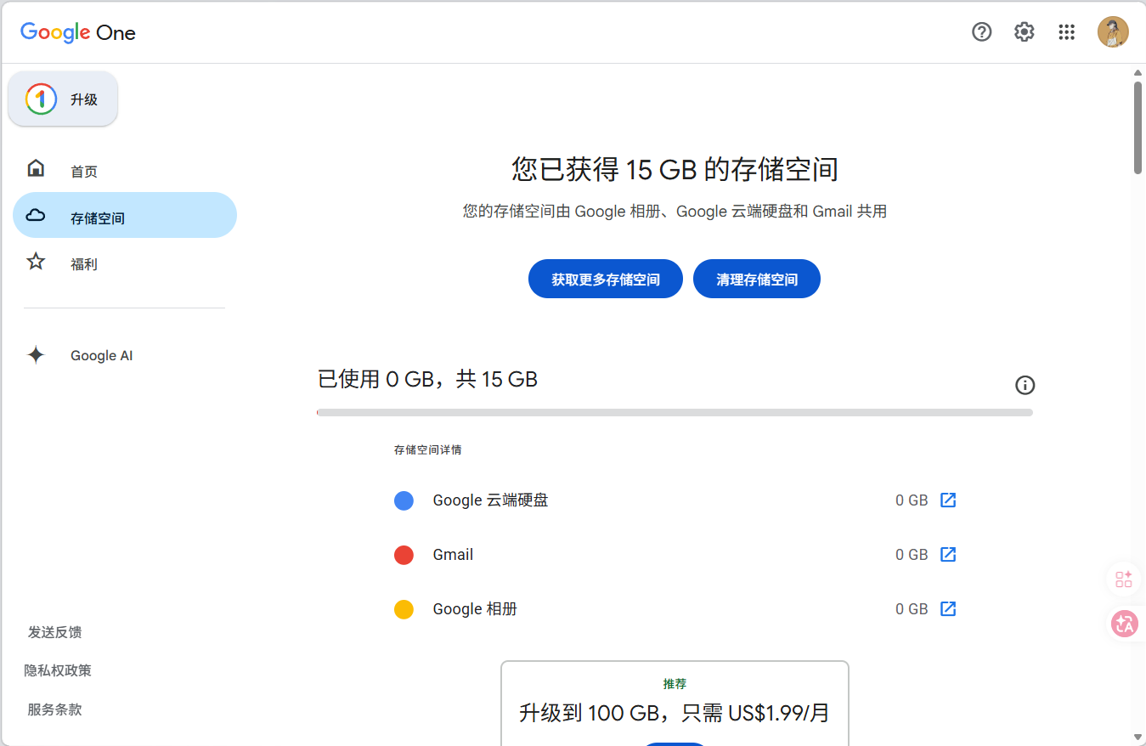Viewport: 1146px width, 746px height.
Task: Open Google 相册 external link icon
Action: click(x=948, y=609)
